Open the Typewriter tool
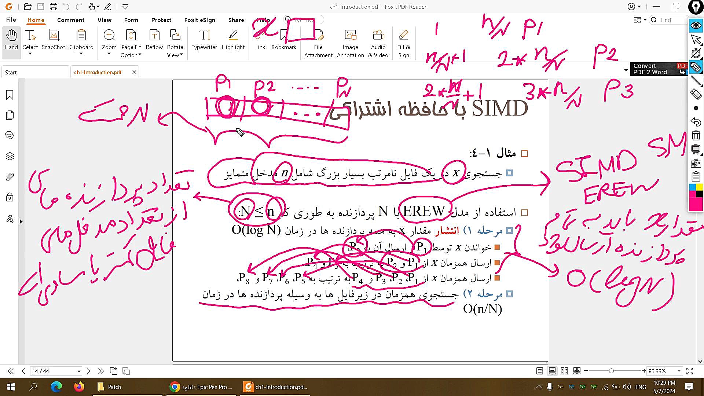The image size is (704, 396). pos(204,40)
